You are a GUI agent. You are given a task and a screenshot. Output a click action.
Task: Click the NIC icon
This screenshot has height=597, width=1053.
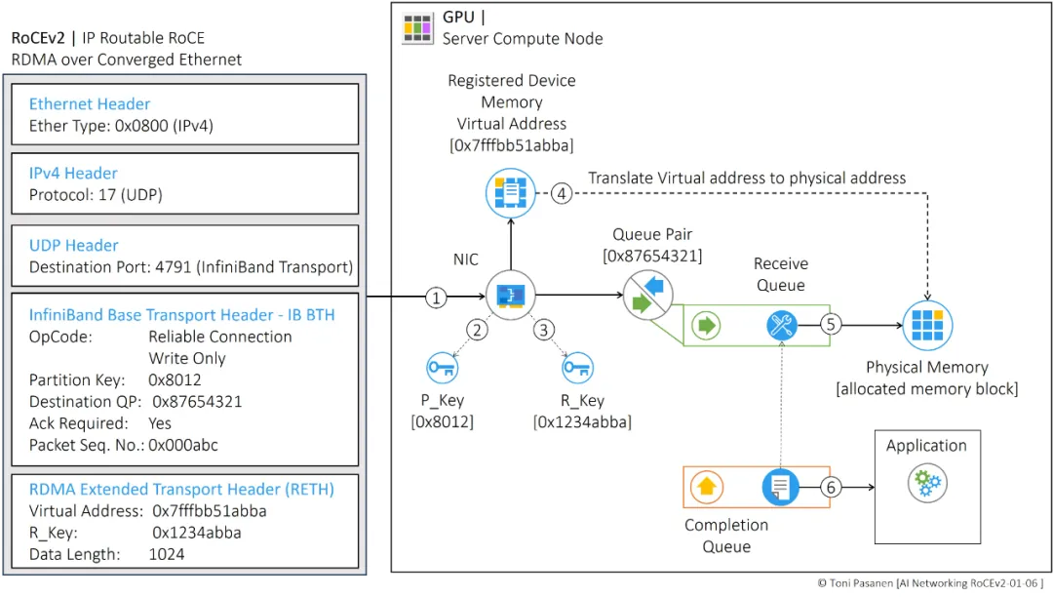click(510, 294)
